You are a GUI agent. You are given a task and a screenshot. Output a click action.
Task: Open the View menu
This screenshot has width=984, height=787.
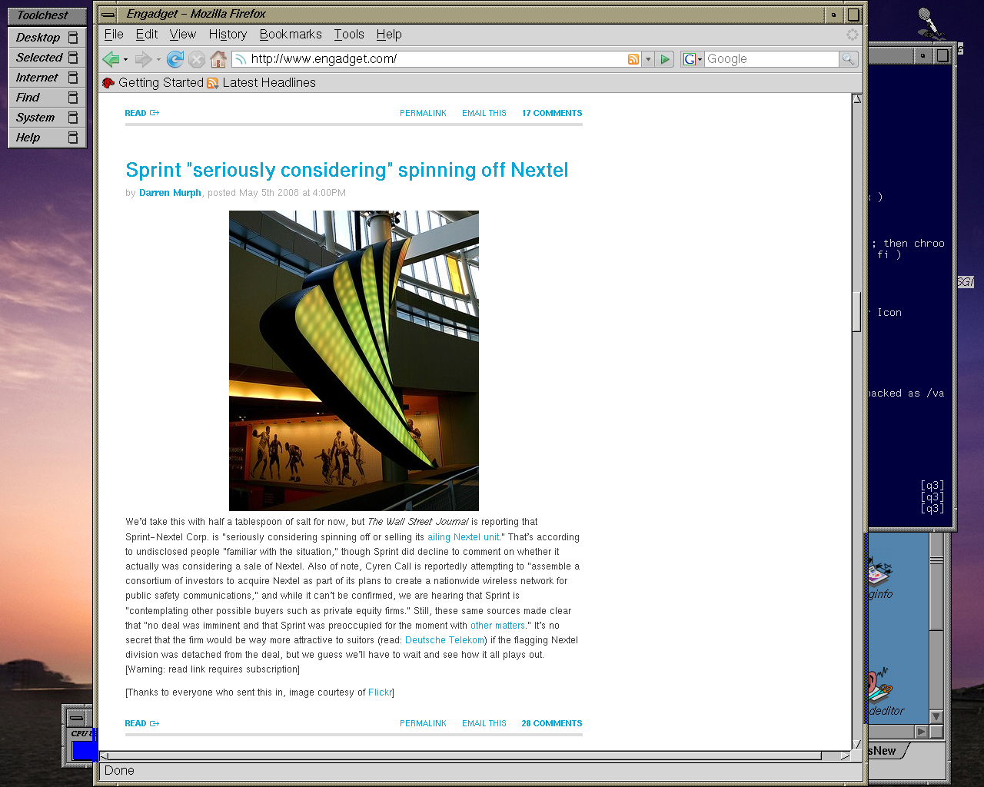pos(183,35)
